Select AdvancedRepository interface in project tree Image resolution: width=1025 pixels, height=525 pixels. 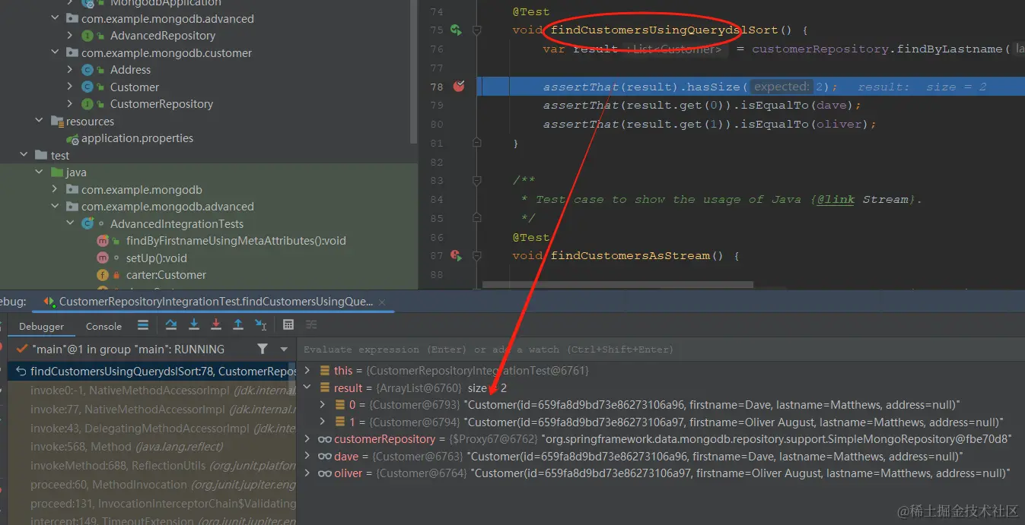pyautogui.click(x=163, y=36)
